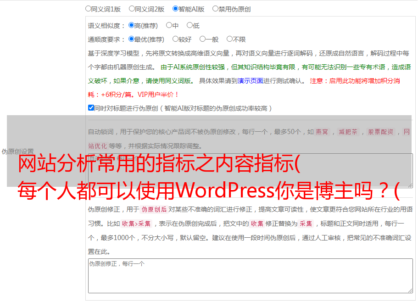Open the 演示页面 link
Viewport: 418px width, 302px height.
(x=251, y=81)
